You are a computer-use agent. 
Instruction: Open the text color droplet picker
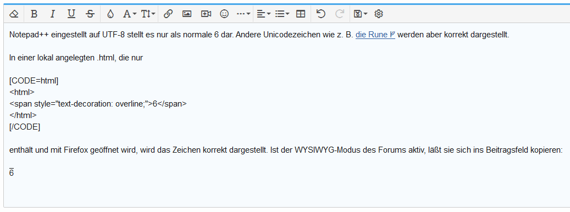(x=110, y=14)
